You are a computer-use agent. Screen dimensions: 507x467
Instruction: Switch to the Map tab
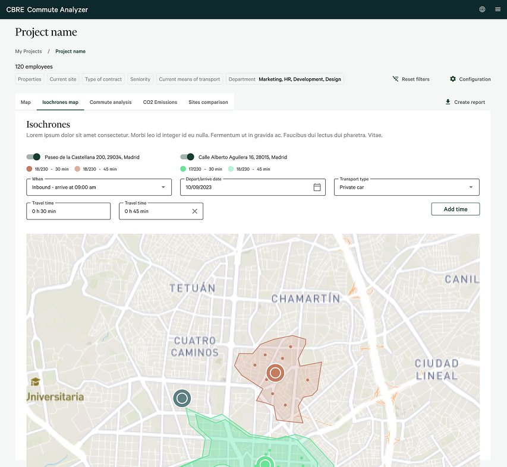point(26,102)
